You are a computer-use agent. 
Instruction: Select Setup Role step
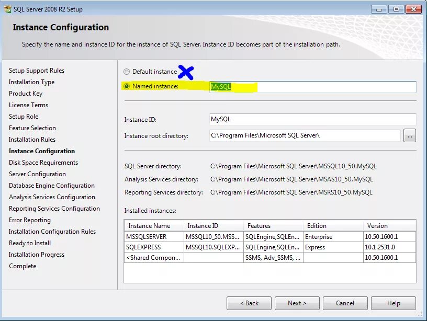pos(24,117)
